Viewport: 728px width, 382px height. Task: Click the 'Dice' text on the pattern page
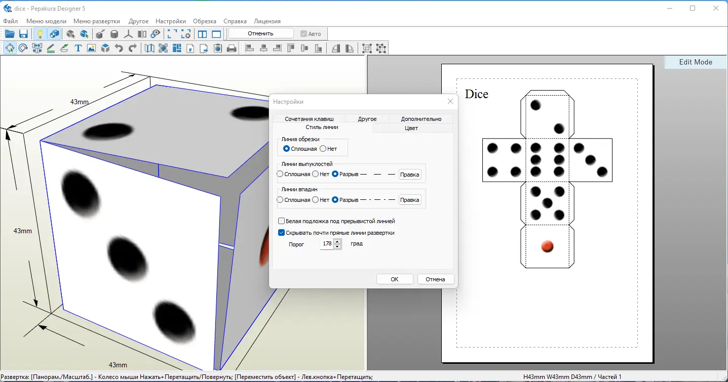point(477,94)
